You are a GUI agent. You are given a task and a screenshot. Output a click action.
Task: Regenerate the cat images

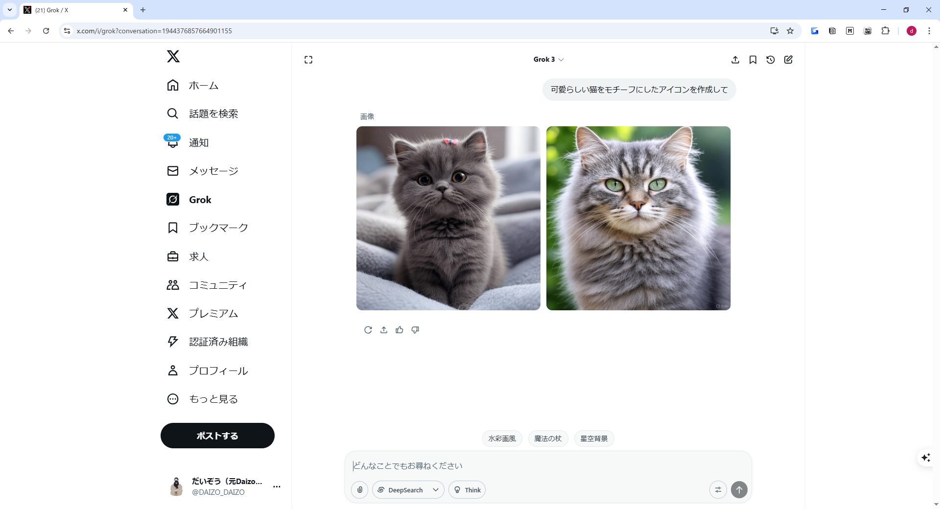tap(368, 329)
